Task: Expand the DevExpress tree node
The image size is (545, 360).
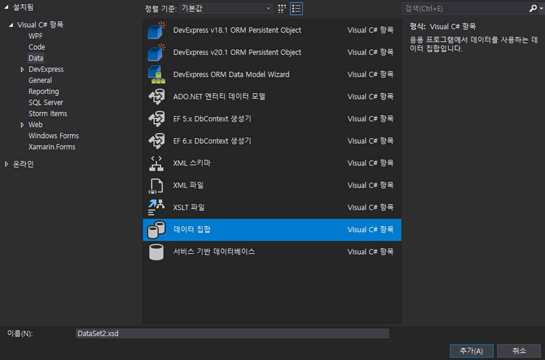Action: (22, 69)
